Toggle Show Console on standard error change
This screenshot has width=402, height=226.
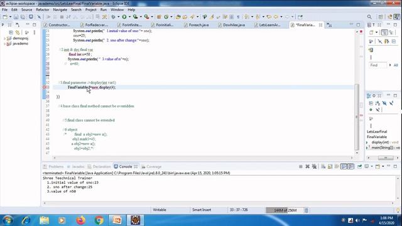click(350, 166)
